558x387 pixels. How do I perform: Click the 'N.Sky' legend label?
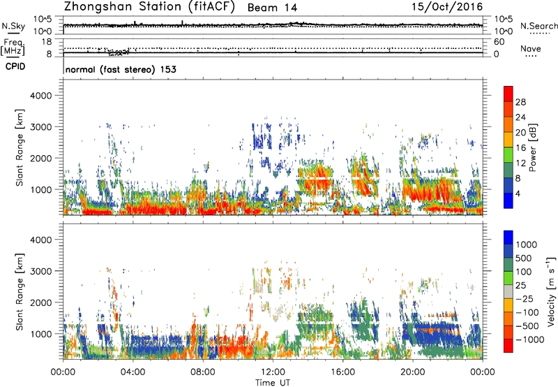[13, 26]
